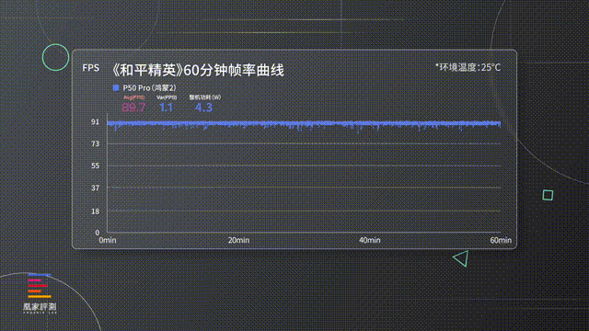Click the 整机功耗(W) label

point(204,97)
